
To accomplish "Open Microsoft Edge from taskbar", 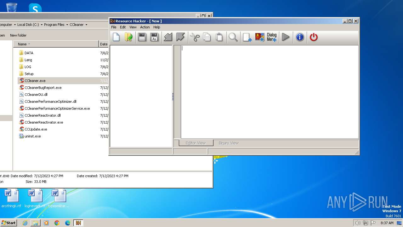I will pos(68,223).
